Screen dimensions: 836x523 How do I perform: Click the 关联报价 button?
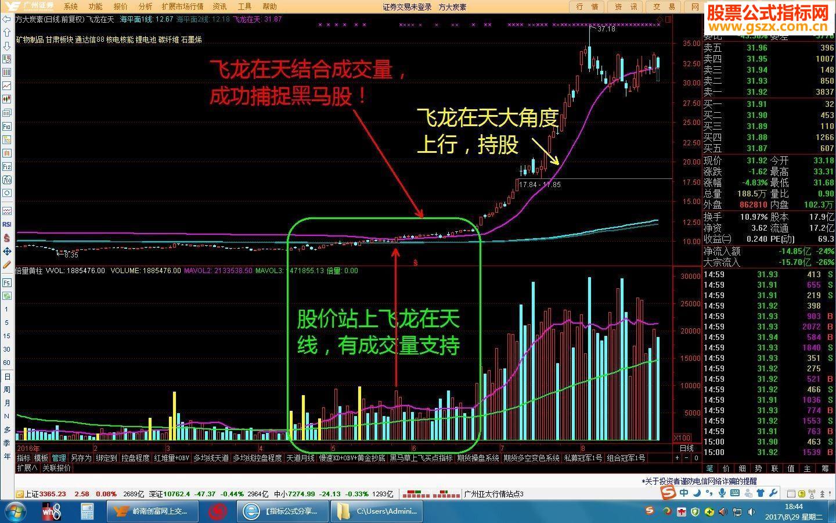(x=56, y=468)
